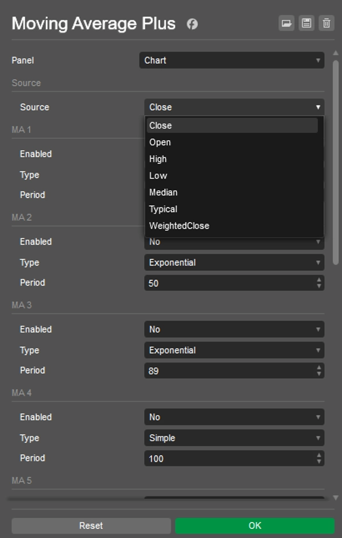This screenshot has height=538, width=342.
Task: Choose Typical source option
Action: coord(163,209)
